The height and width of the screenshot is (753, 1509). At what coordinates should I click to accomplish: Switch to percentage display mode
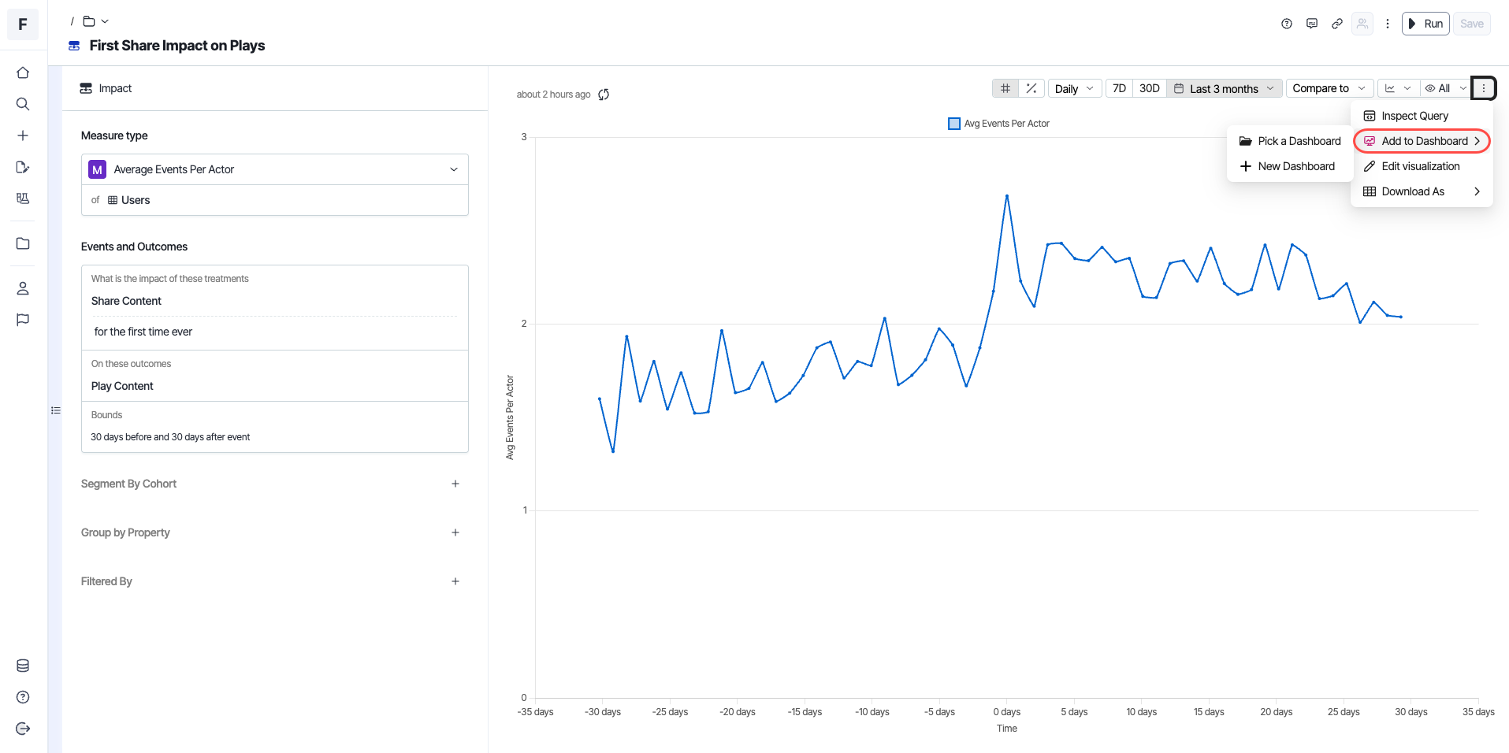(1031, 88)
